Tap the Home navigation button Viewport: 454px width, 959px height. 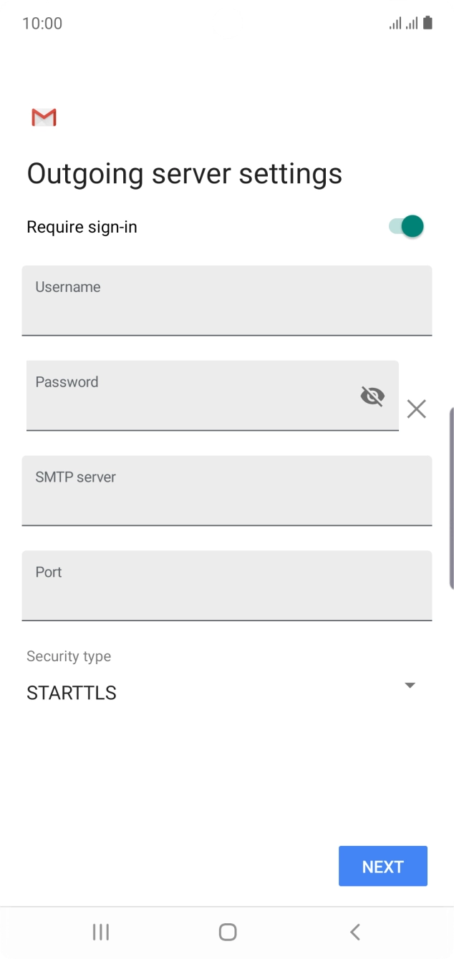pyautogui.click(x=228, y=932)
